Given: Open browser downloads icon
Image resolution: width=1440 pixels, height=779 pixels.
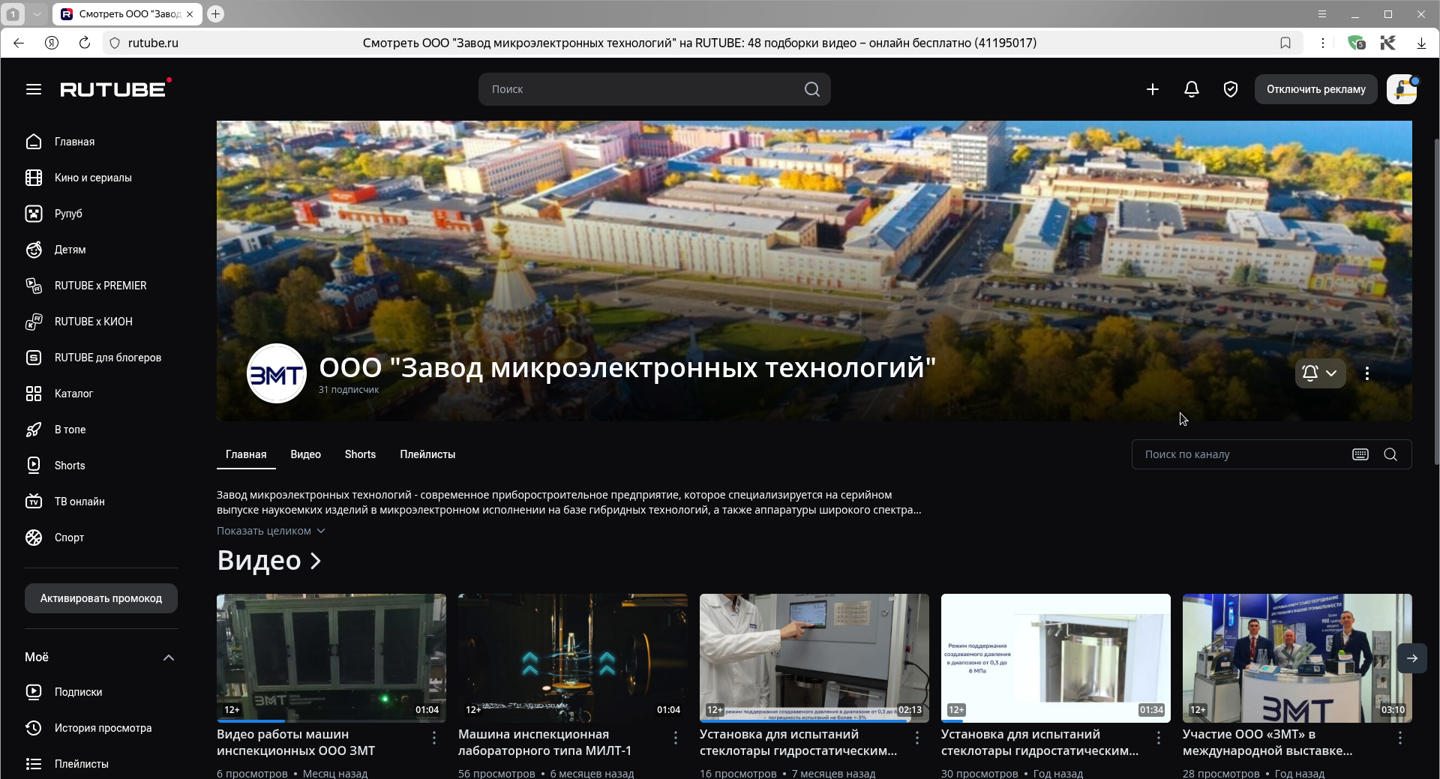Looking at the screenshot, I should (1421, 43).
